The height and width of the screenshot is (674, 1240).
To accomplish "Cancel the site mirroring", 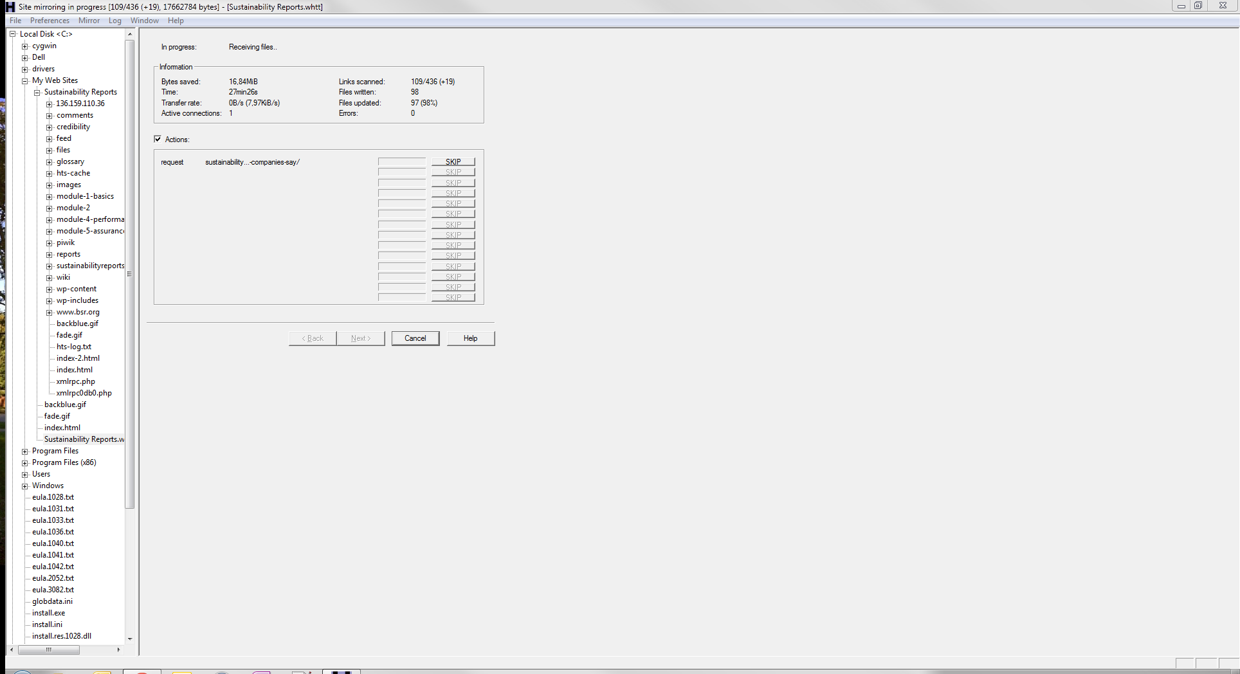I will [x=415, y=338].
